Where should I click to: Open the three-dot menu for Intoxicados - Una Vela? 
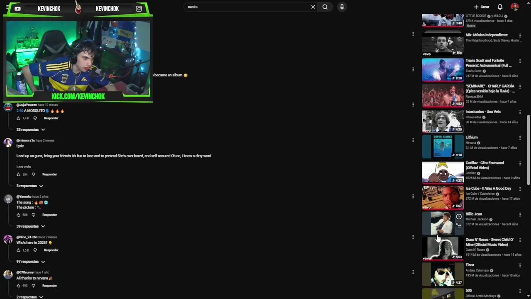[x=520, y=112]
